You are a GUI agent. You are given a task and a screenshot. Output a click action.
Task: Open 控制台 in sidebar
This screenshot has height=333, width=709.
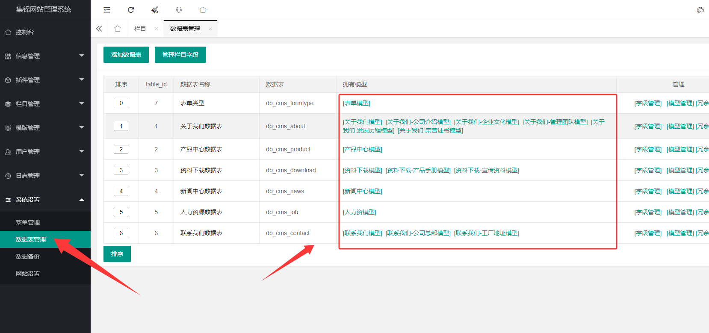(45, 32)
